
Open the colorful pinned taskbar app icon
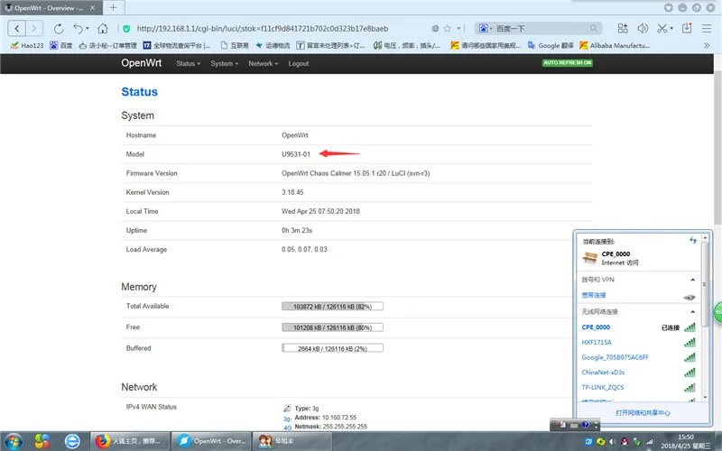point(42,441)
